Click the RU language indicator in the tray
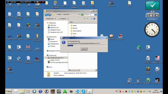This screenshot has width=168, height=94. click(117, 91)
